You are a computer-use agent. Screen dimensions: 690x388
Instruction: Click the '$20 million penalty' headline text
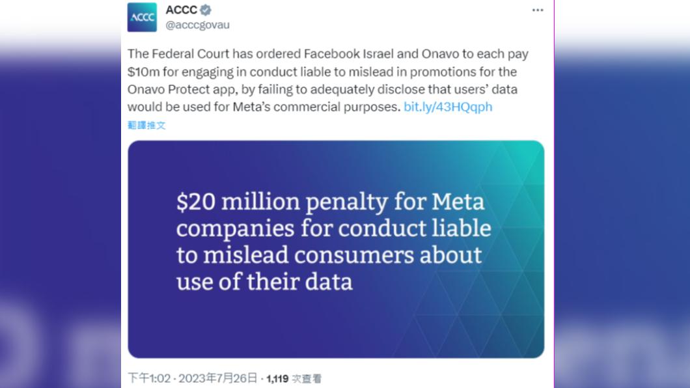260,202
